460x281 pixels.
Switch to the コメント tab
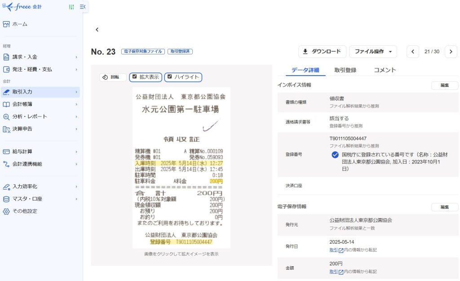coord(385,70)
